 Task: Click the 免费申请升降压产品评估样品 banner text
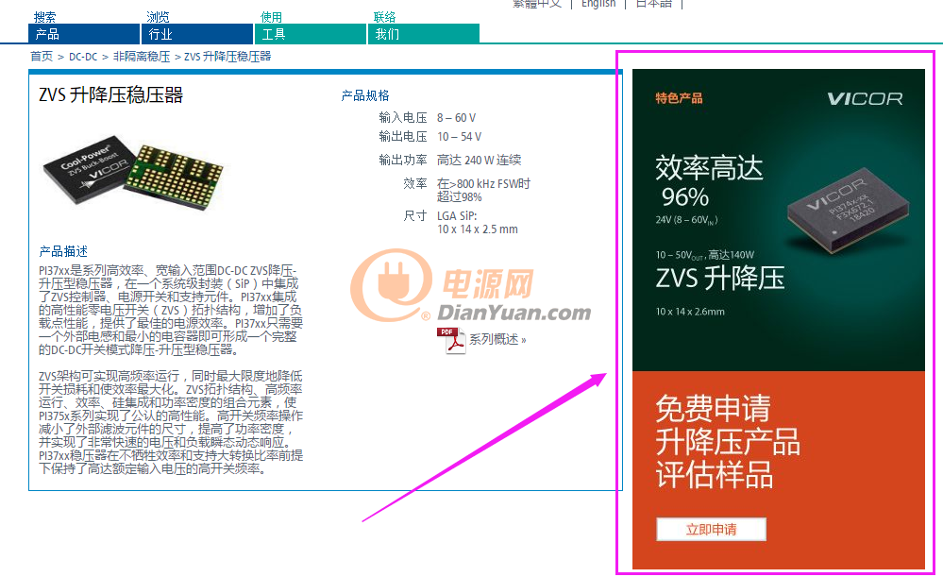[x=728, y=442]
